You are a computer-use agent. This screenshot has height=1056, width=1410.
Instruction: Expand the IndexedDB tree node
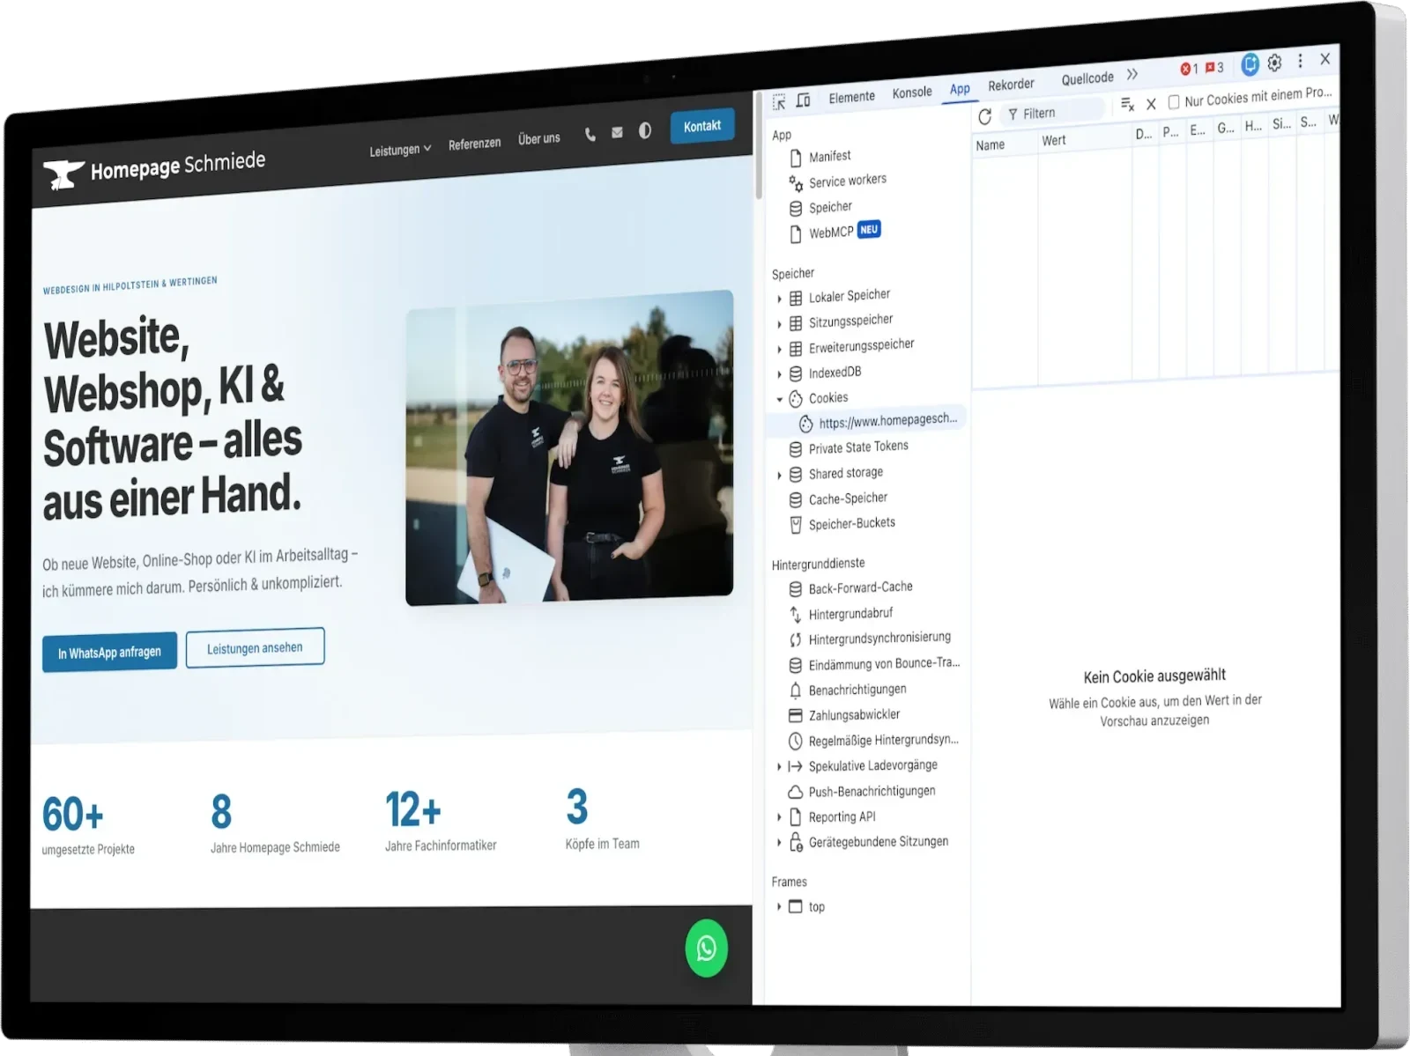[779, 374]
